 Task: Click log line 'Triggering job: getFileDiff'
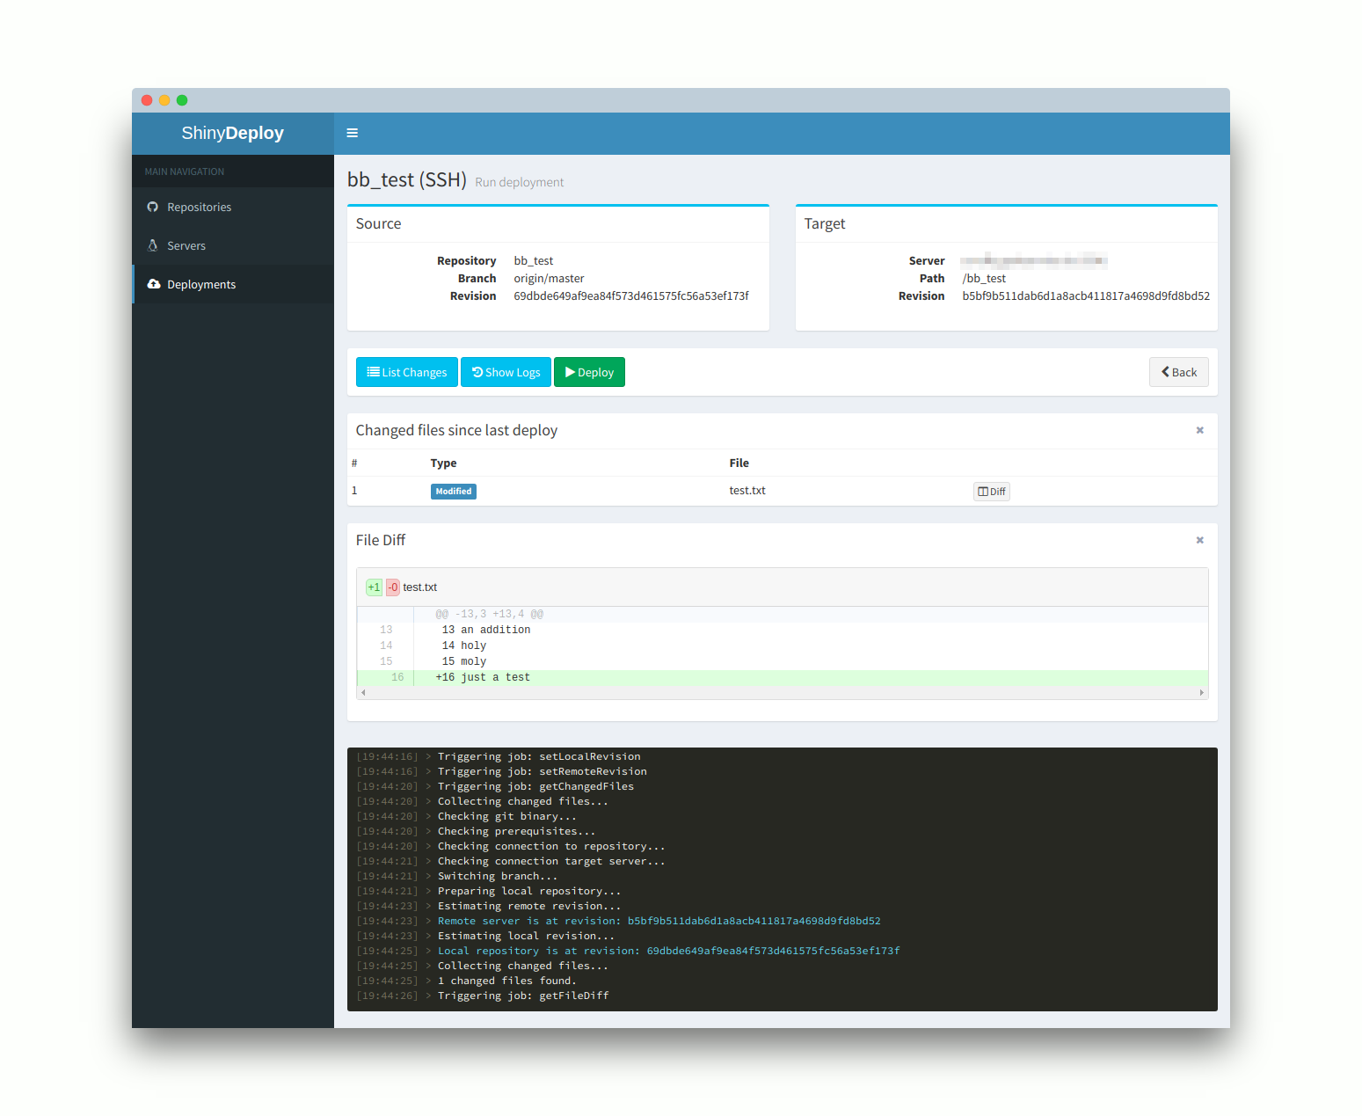point(523,996)
